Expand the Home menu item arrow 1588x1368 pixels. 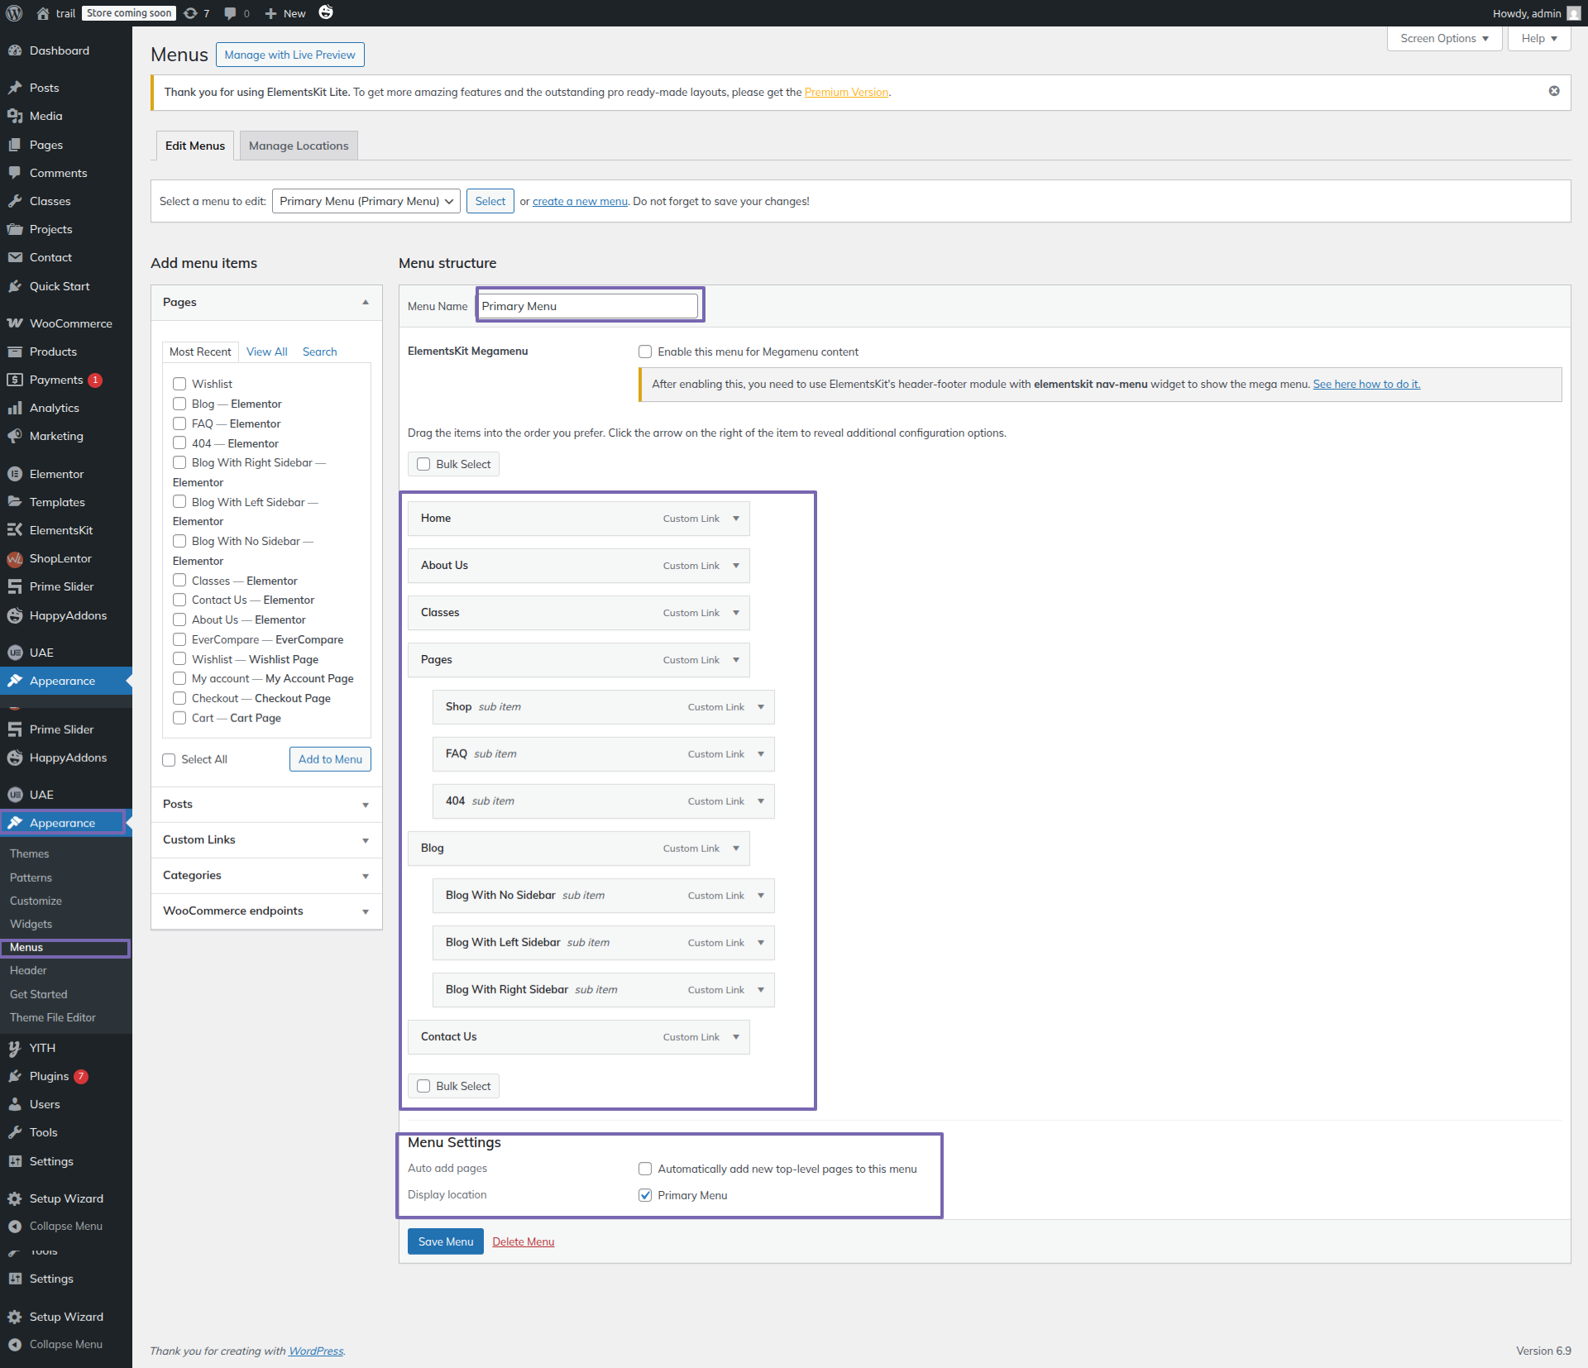(736, 519)
